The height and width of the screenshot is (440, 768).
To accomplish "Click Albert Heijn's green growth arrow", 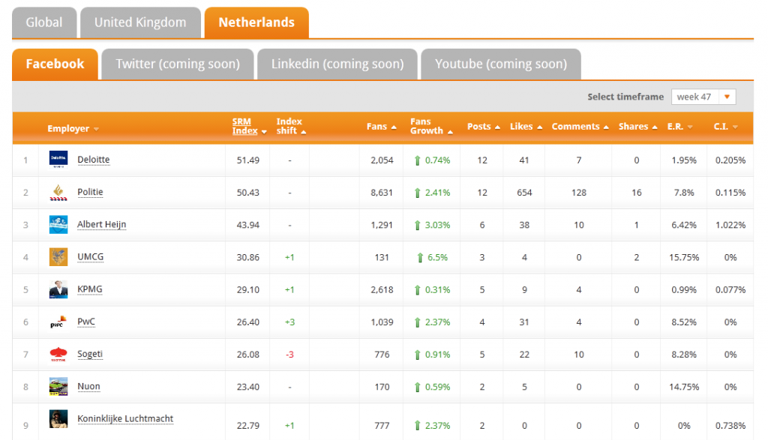I will coord(417,225).
